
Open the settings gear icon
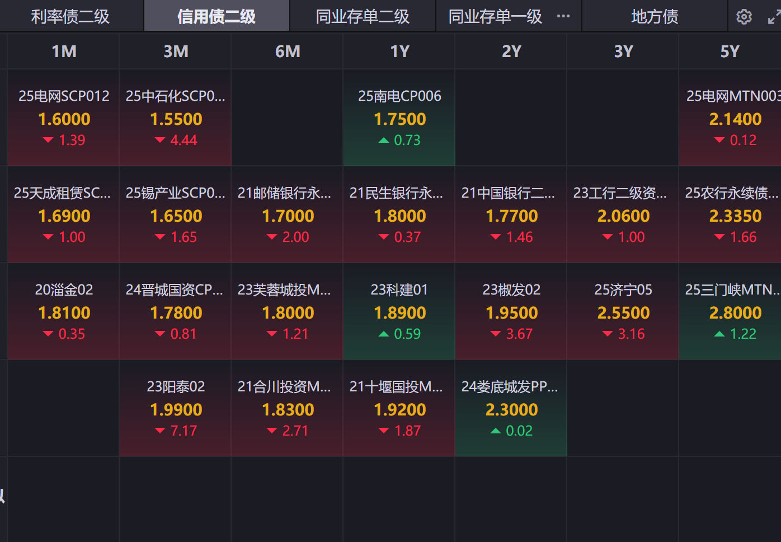pyautogui.click(x=744, y=17)
